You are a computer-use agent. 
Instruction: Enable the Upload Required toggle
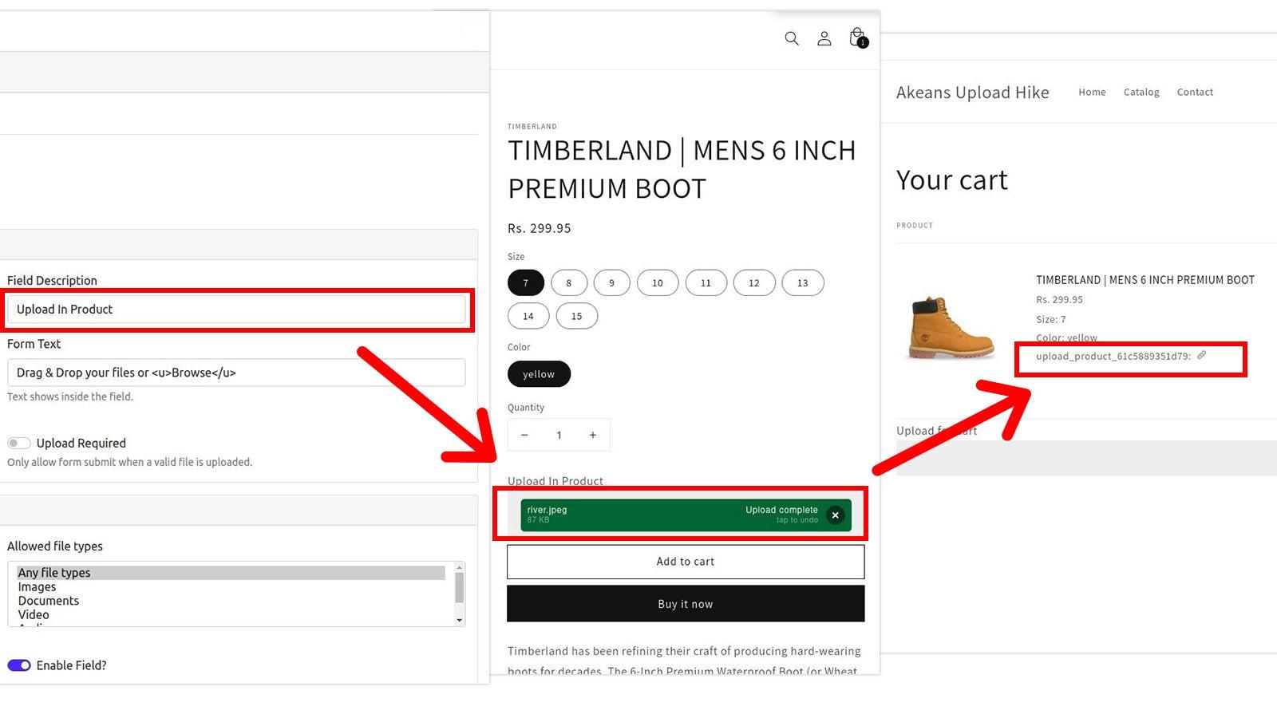[x=18, y=443]
